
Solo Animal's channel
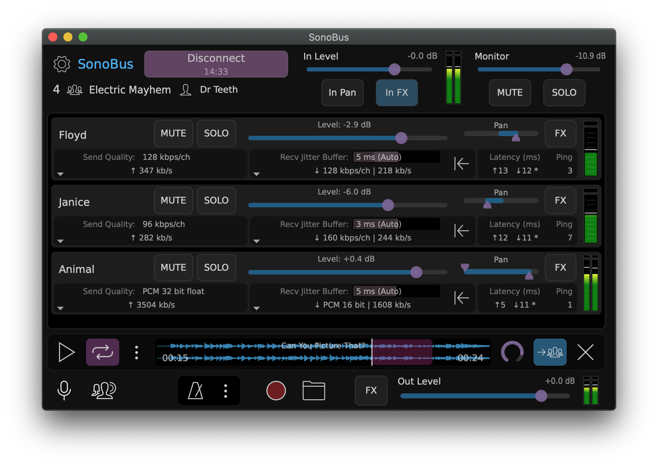(x=217, y=268)
